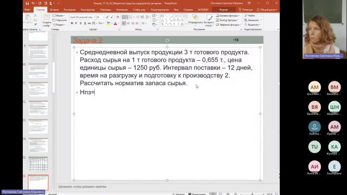Open the font size combo box
The height and width of the screenshot is (195, 347).
click(x=100, y=17)
